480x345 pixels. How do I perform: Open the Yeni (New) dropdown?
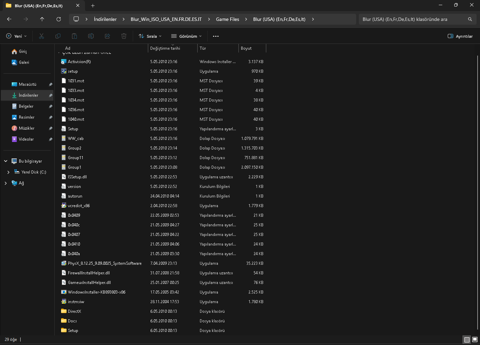(16, 36)
